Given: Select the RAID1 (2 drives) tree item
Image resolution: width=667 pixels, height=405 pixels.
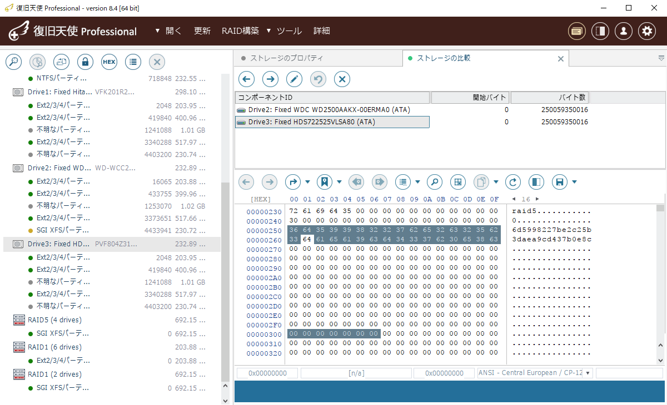Looking at the screenshot, I should (112, 374).
